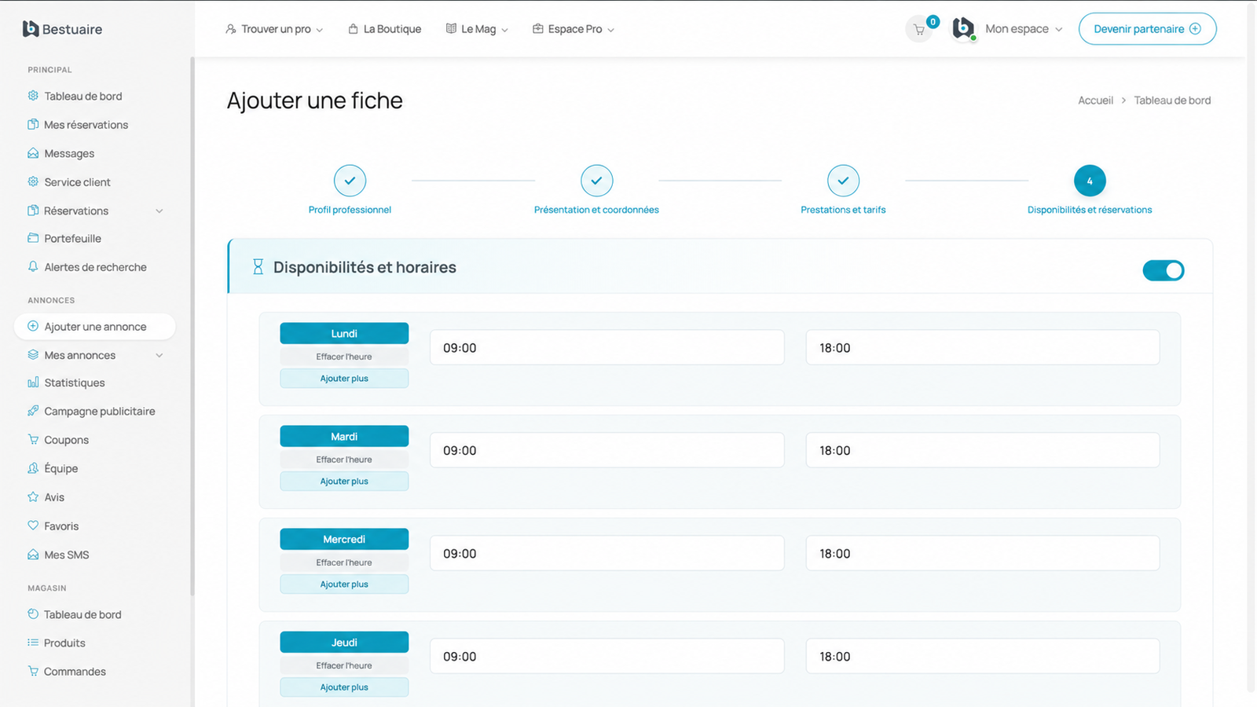This screenshot has width=1257, height=707.
Task: Click the Jeudi closing time field 18:00
Action: click(x=982, y=656)
